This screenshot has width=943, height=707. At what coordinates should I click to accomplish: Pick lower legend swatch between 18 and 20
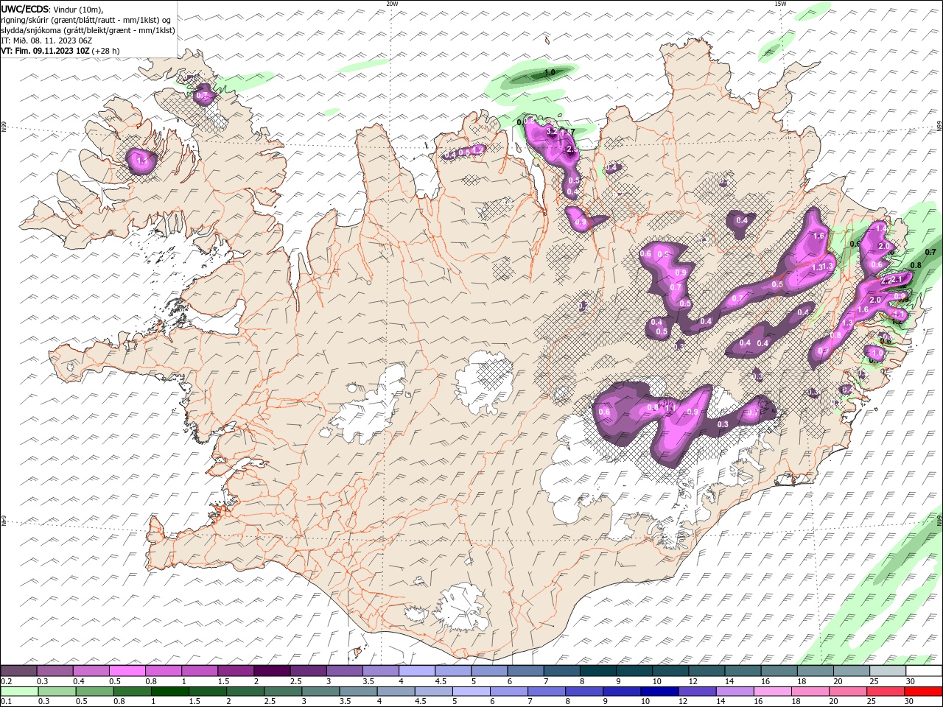click(810, 692)
